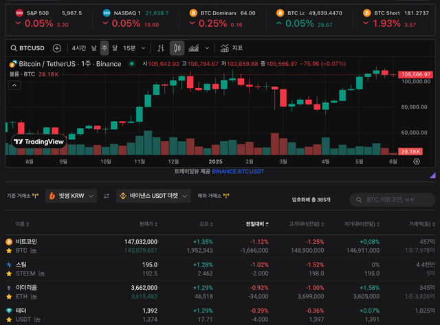Select the 15분 interval
Image resolution: width=440 pixels, height=325 pixels.
click(x=129, y=48)
